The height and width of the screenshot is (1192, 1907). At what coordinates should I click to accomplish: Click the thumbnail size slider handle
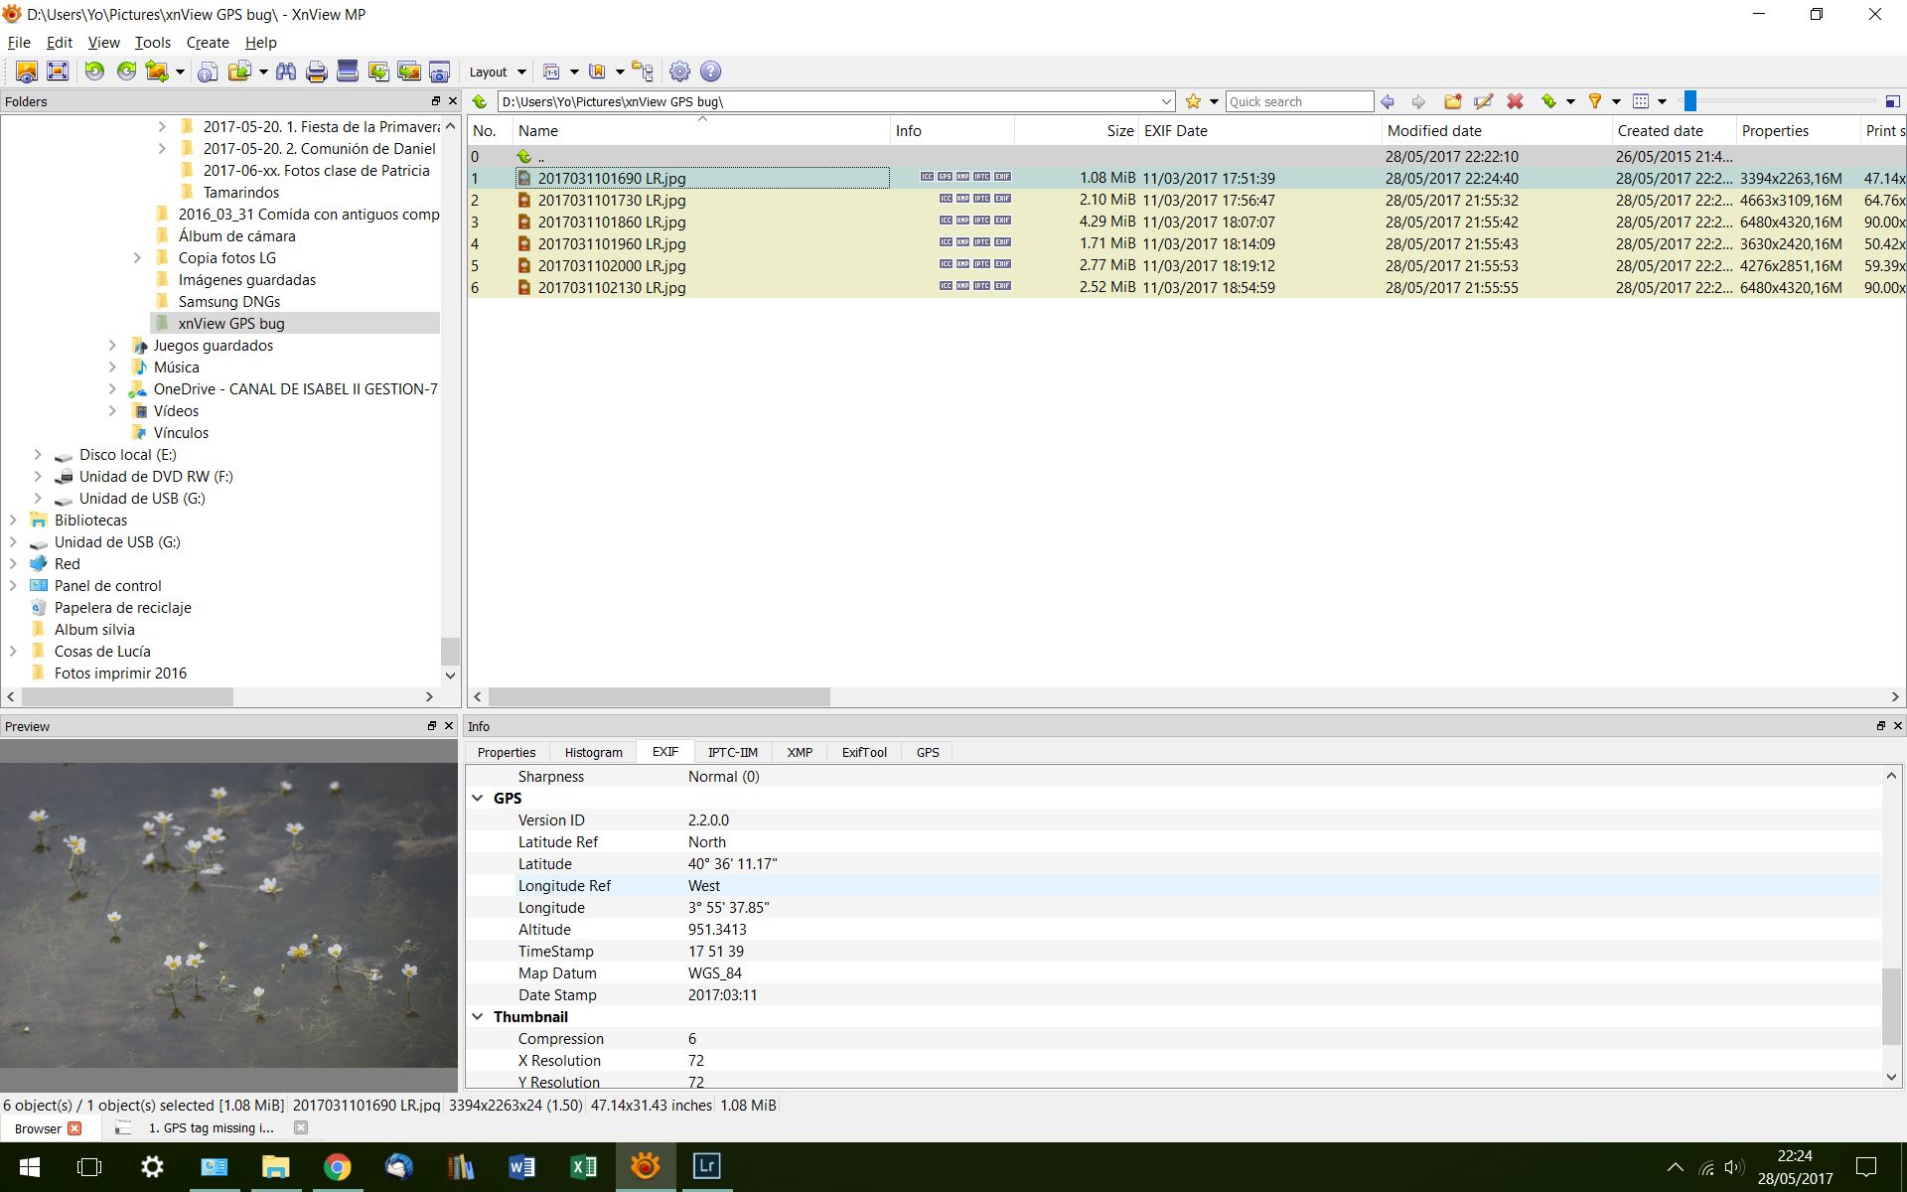tap(1689, 101)
